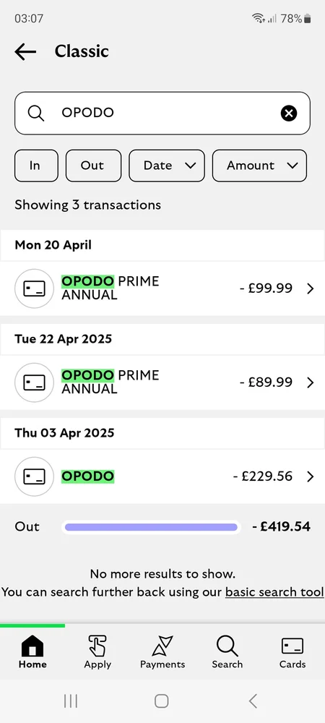Screen dimensions: 325x723
Task: Tap the magnifying glass in the search box
Action: pos(36,113)
